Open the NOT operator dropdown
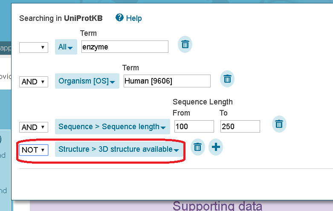The width and height of the screenshot is (333, 211). tap(34, 150)
